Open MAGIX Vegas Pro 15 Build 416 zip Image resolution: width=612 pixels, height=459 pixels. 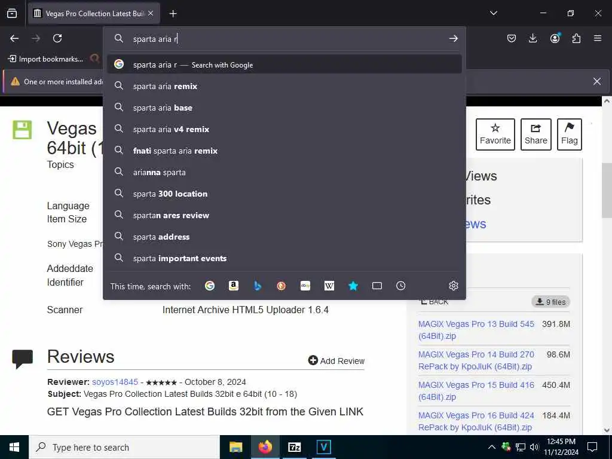(476, 391)
